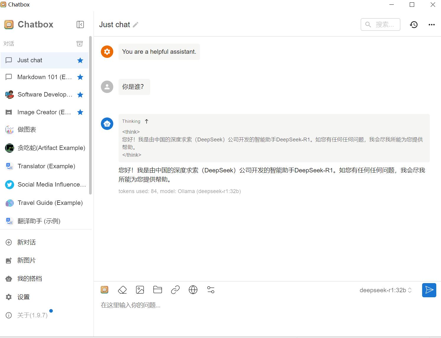The width and height of the screenshot is (441, 338).
Task: Edit chat title with the pencil icon
Action: click(x=135, y=25)
